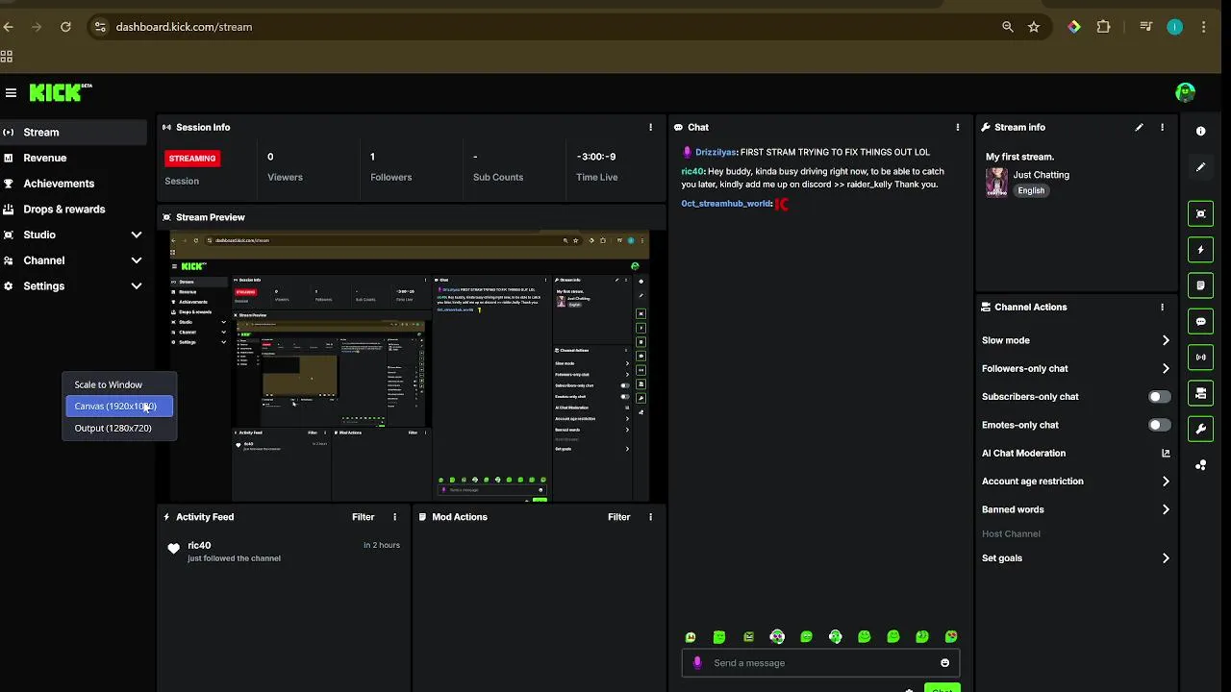Go to Revenue in the sidebar
The image size is (1231, 692).
pyautogui.click(x=73, y=158)
